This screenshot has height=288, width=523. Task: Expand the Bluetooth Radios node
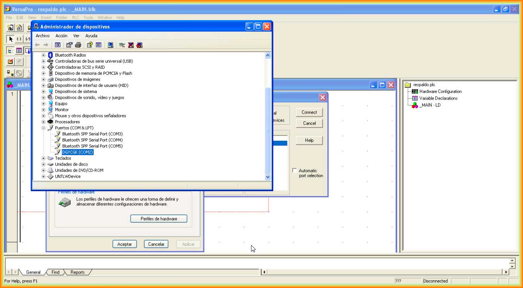[43, 55]
